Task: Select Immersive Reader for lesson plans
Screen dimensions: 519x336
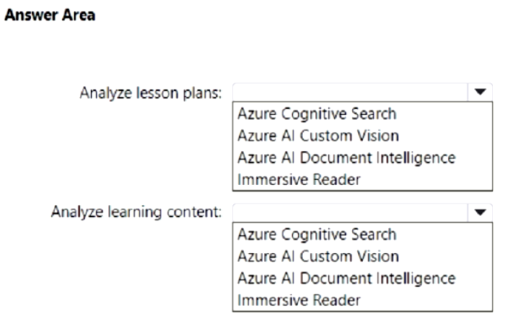Action: 299,179
